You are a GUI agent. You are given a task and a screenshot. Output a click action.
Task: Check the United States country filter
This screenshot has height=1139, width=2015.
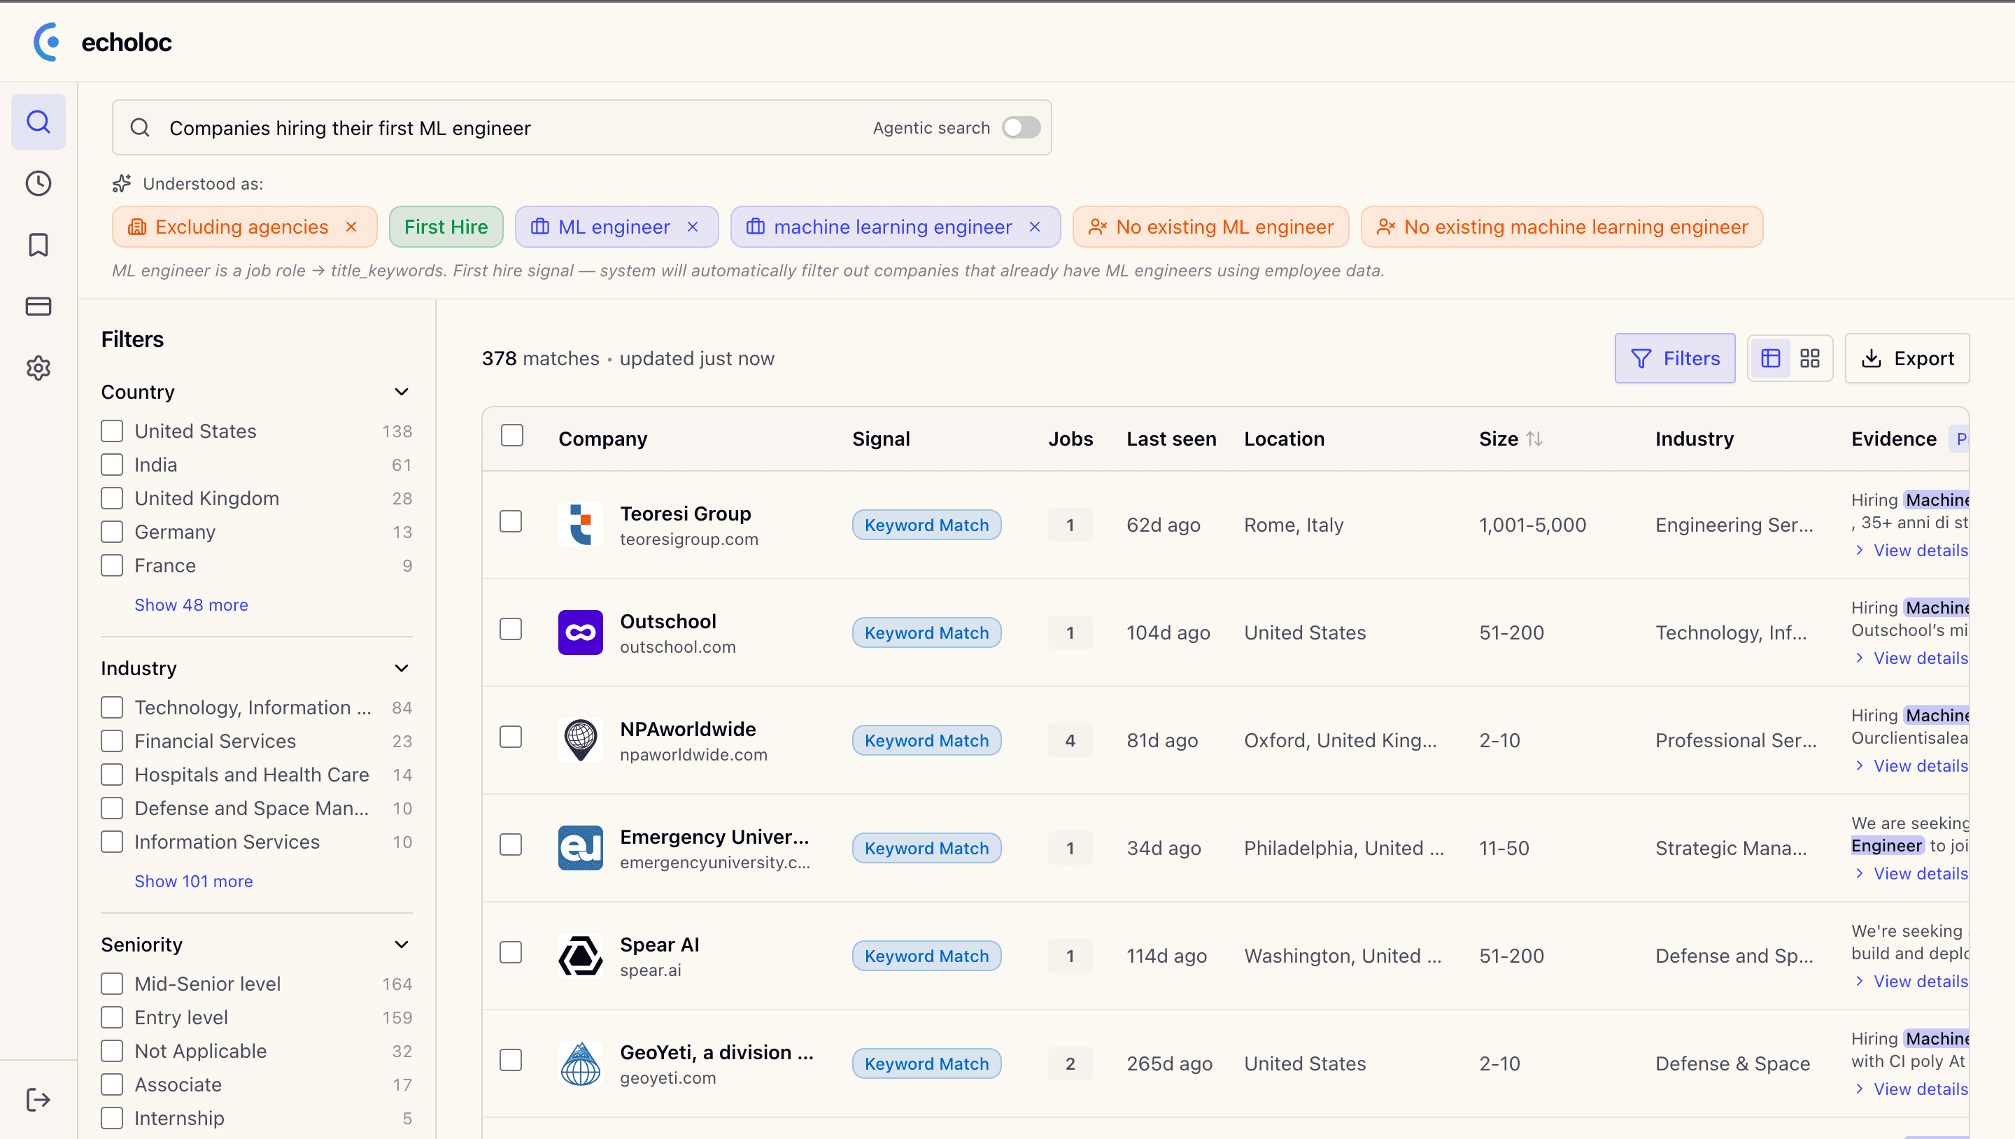point(112,431)
